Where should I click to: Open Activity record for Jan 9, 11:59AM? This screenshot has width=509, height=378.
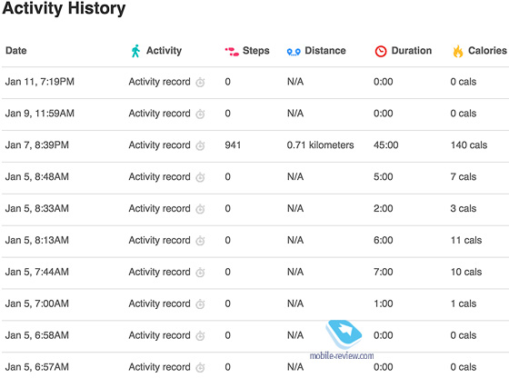point(159,114)
